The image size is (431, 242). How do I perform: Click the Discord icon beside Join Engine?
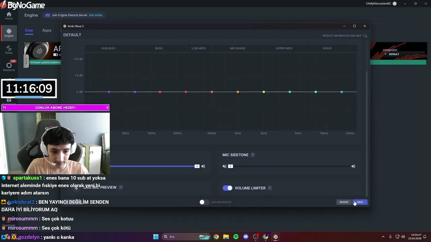coord(47,15)
